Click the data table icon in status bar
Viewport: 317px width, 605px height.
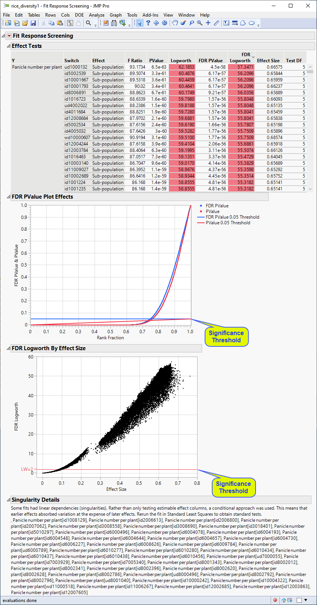[x=289, y=600]
